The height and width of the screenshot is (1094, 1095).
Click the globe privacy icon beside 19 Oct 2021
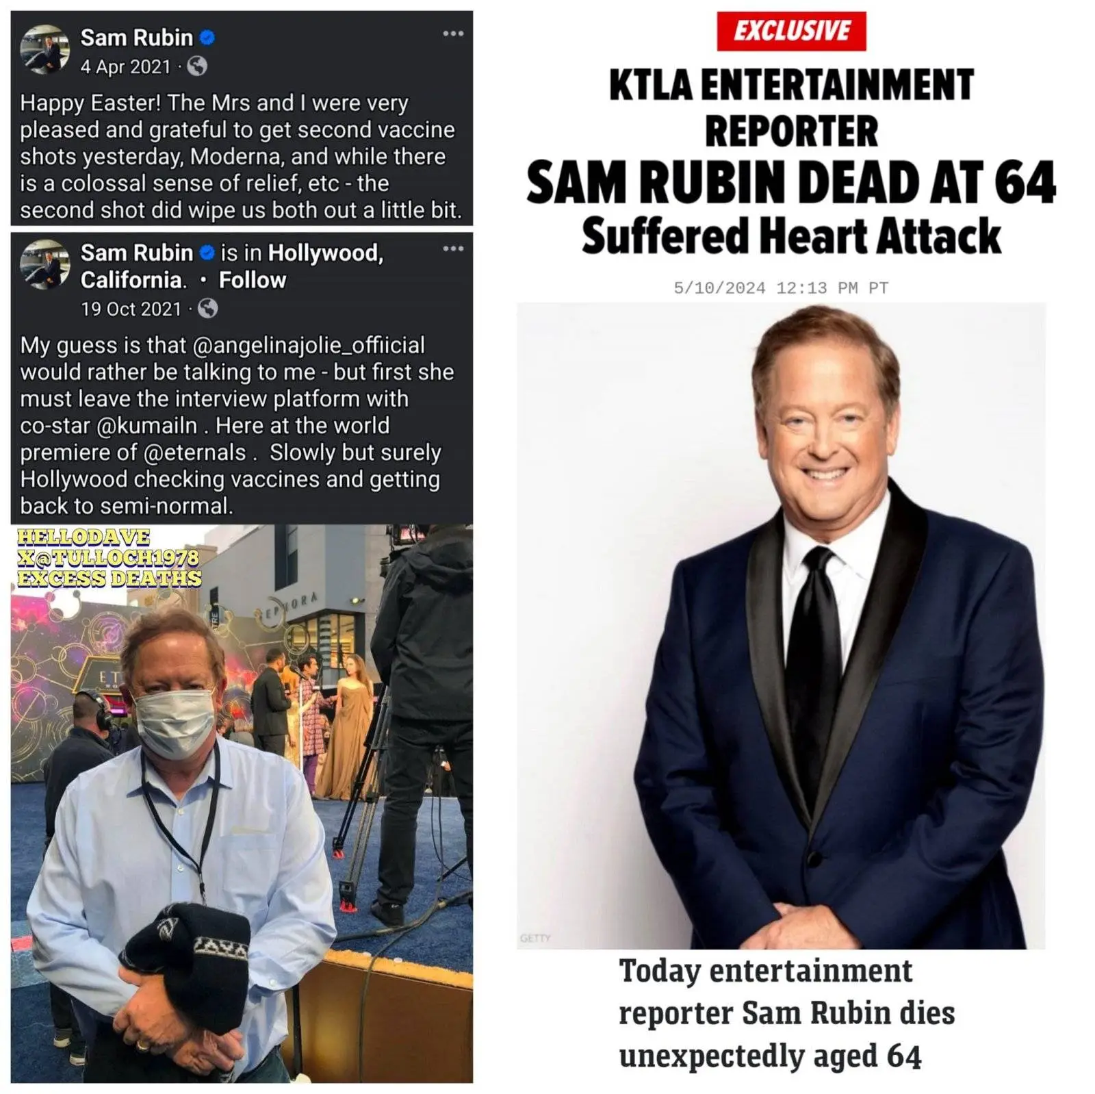pyautogui.click(x=207, y=309)
